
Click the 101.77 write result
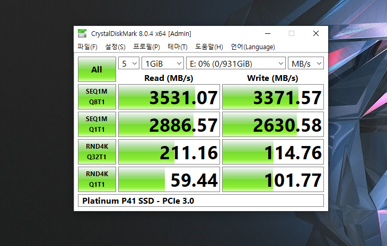tap(273, 179)
